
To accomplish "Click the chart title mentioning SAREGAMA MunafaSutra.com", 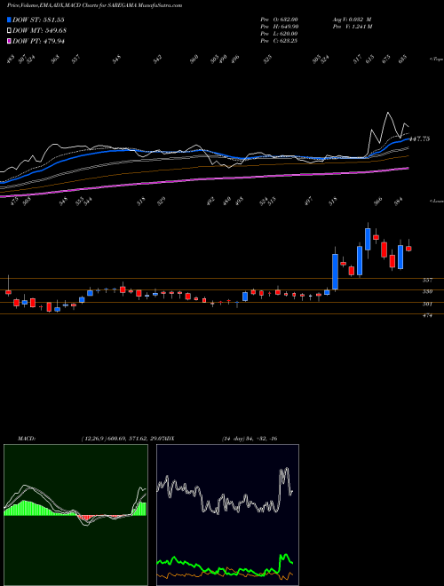I will (x=95, y=6).
